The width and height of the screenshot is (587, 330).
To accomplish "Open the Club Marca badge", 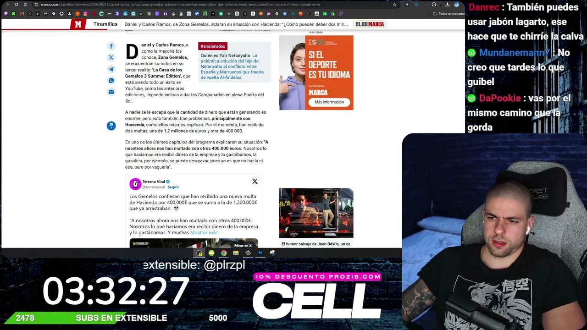I will click(x=370, y=24).
